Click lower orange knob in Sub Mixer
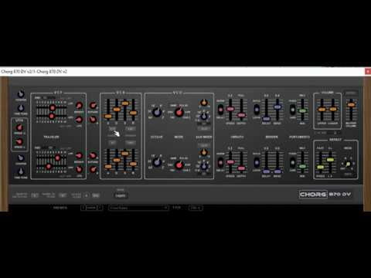 point(203,152)
